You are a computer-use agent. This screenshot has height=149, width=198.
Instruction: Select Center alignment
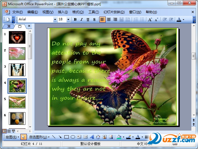109,20
